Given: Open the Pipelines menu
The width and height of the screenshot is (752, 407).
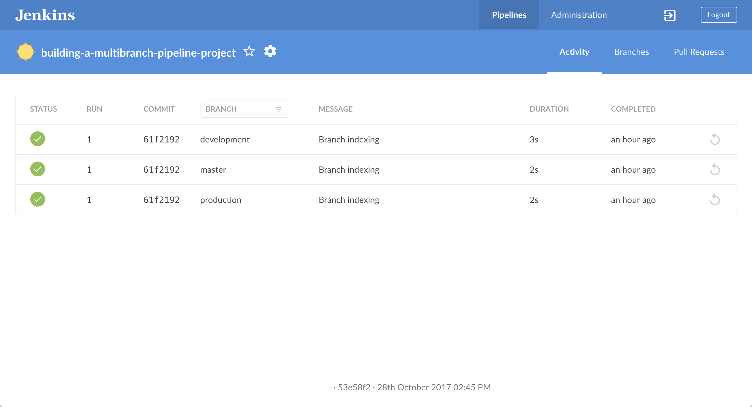Looking at the screenshot, I should click(509, 15).
